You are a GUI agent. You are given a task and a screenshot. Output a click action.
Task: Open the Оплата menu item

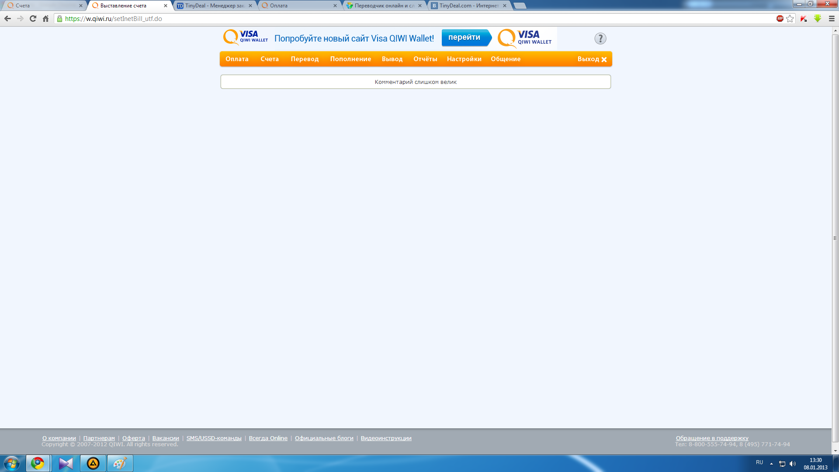click(x=237, y=59)
